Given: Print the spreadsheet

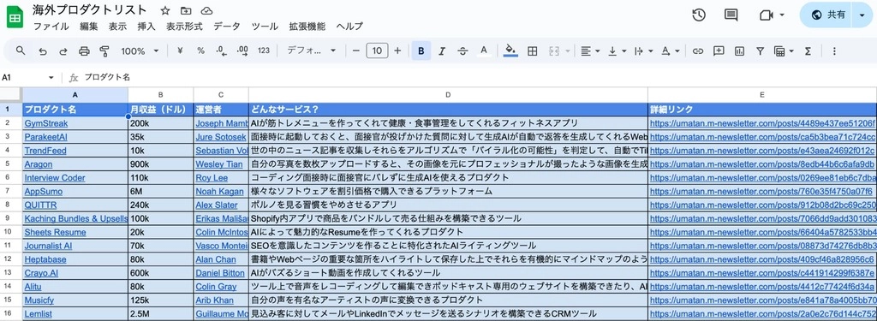Looking at the screenshot, I should (84, 51).
